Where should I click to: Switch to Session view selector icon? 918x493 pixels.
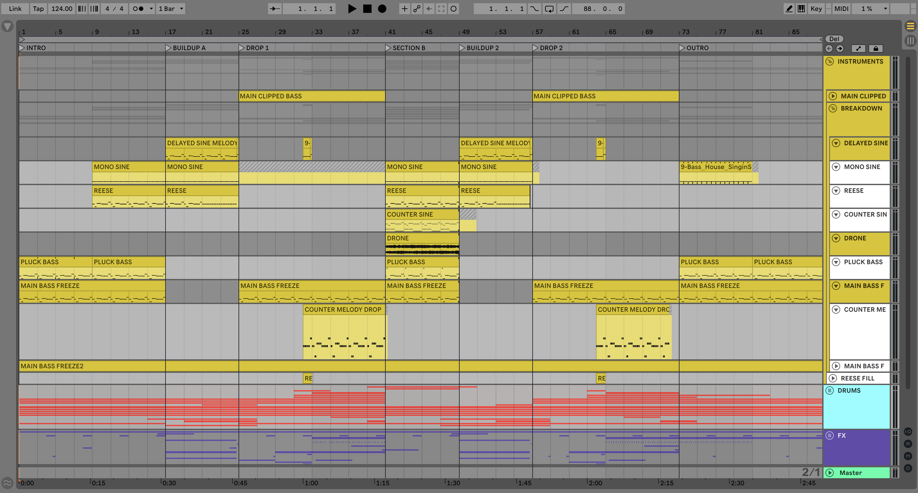[x=910, y=40]
